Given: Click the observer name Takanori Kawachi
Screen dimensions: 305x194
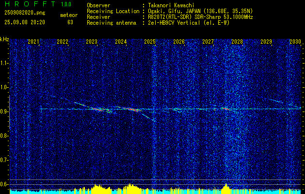Looking at the screenshot, I should (x=171, y=5).
